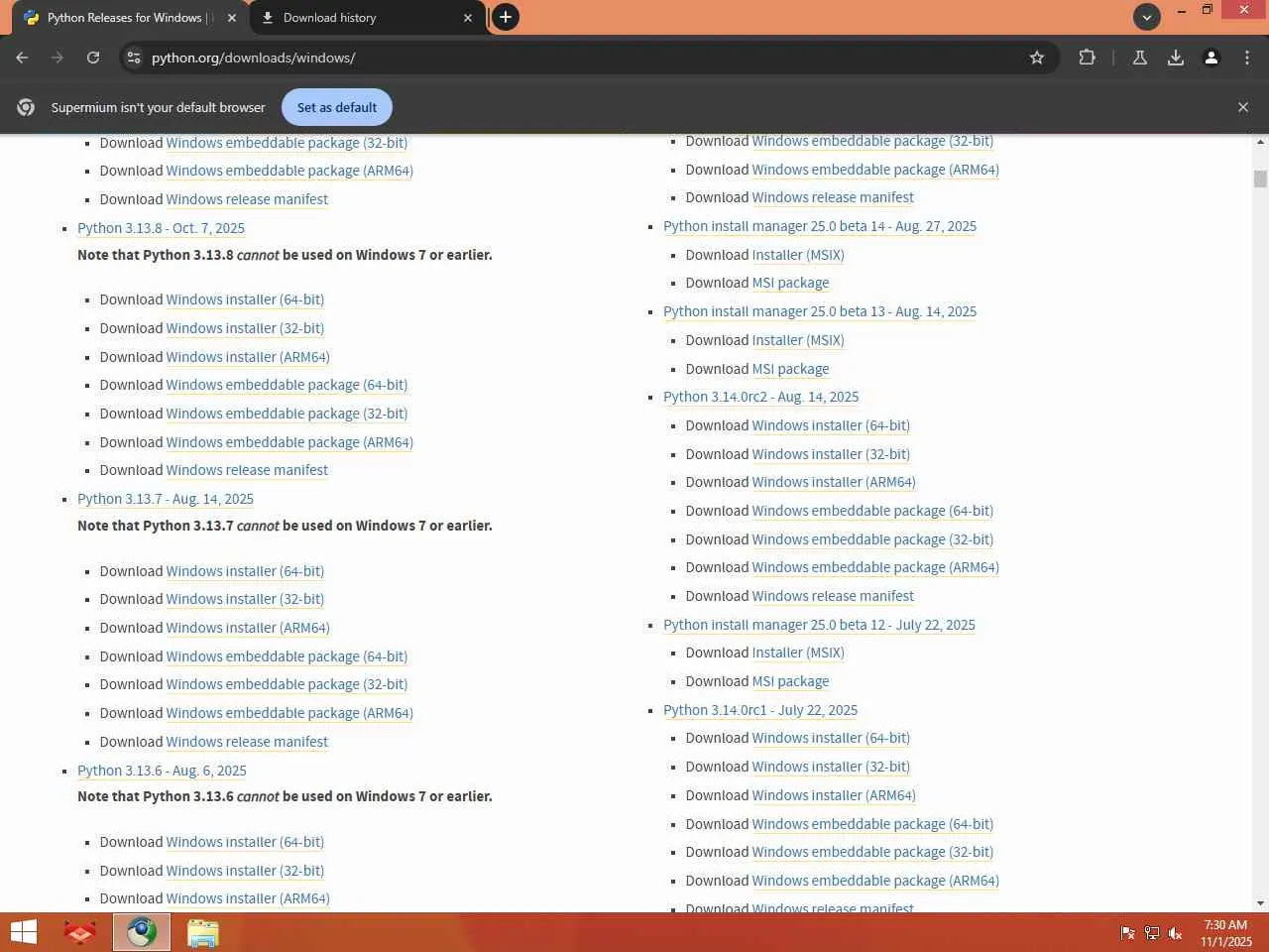Download beta 13 MSI package
Viewport: 1269px width, 952px height.
click(790, 369)
